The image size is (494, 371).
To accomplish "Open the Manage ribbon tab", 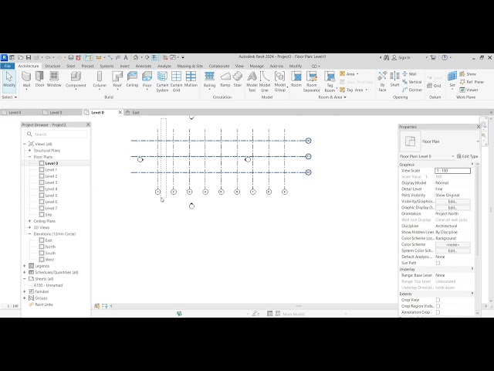I will [x=256, y=66].
